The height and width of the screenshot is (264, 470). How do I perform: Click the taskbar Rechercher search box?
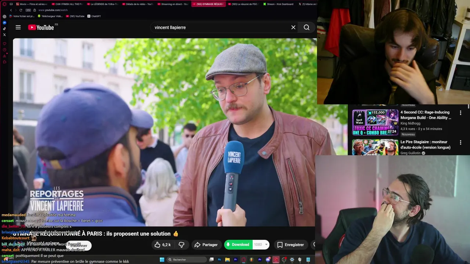click(x=187, y=260)
